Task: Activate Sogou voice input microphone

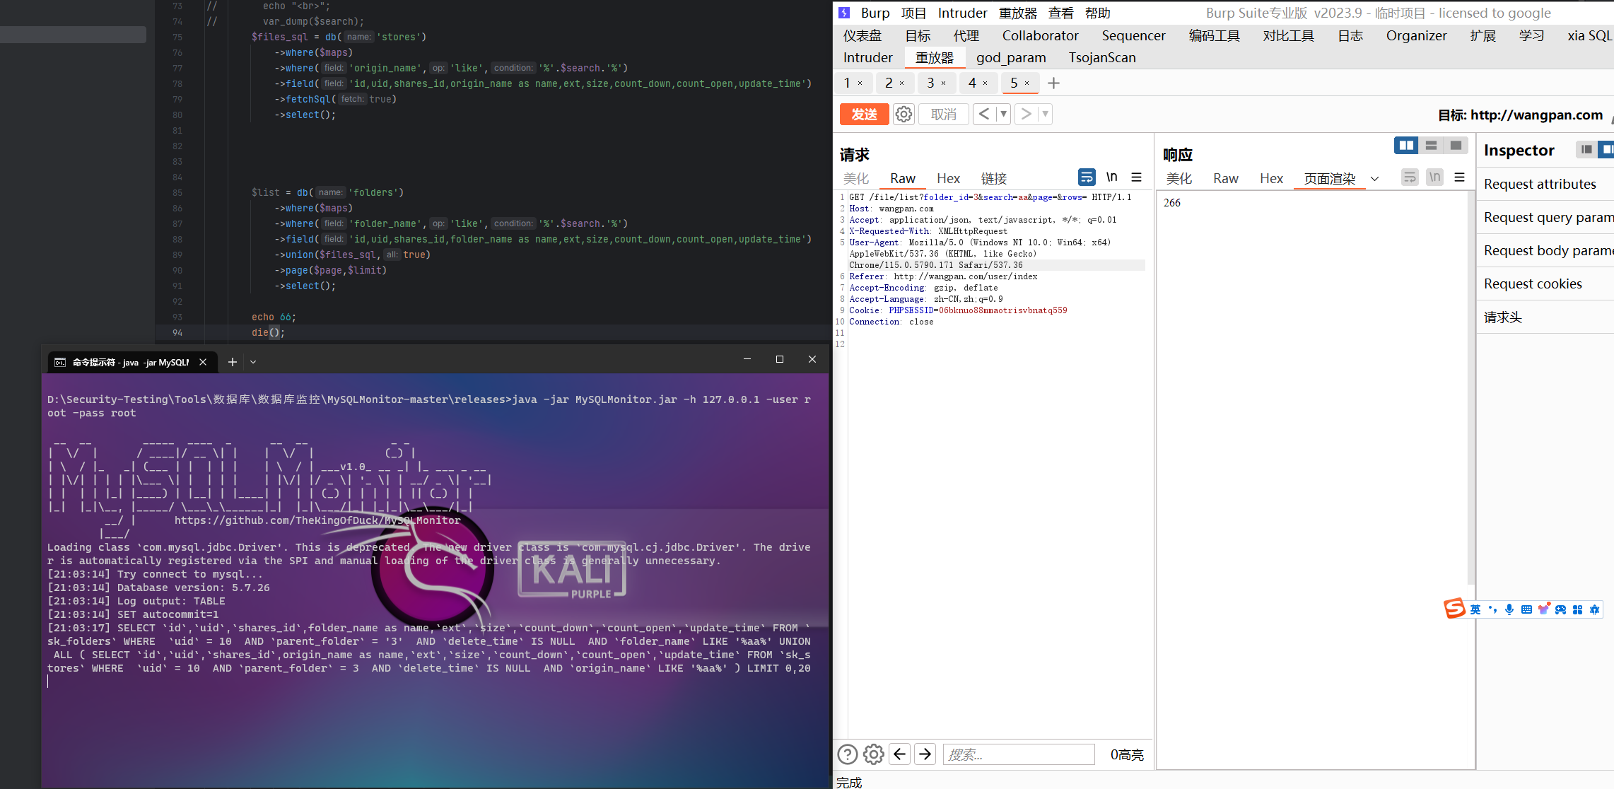Action: coord(1509,609)
